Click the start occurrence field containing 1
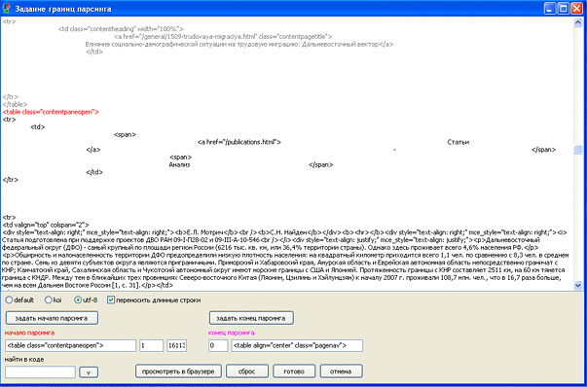The width and height of the screenshot is (587, 387). pyautogui.click(x=152, y=345)
